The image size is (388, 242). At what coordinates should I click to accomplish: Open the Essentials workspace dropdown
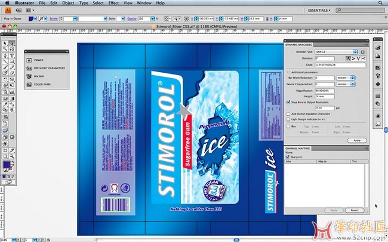pyautogui.click(x=319, y=10)
